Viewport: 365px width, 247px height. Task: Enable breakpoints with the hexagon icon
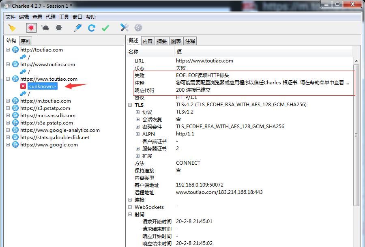coord(58,27)
